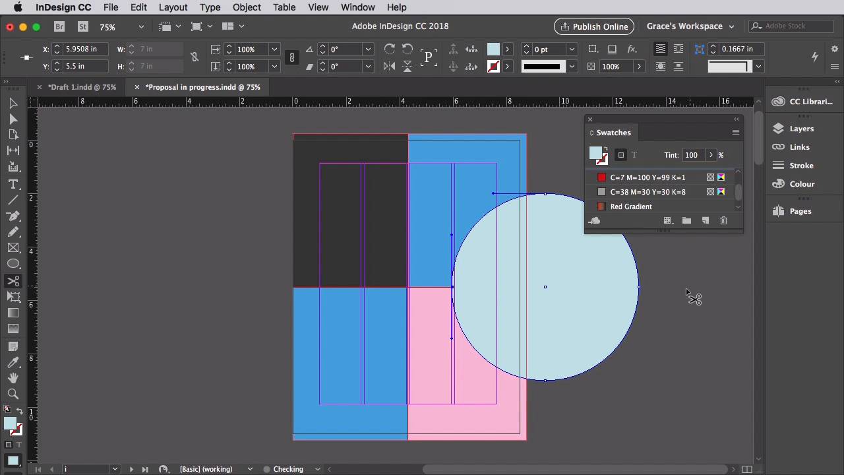Screen dimensions: 844x475
Task: Open the shear angle dropdown
Action: (368, 67)
